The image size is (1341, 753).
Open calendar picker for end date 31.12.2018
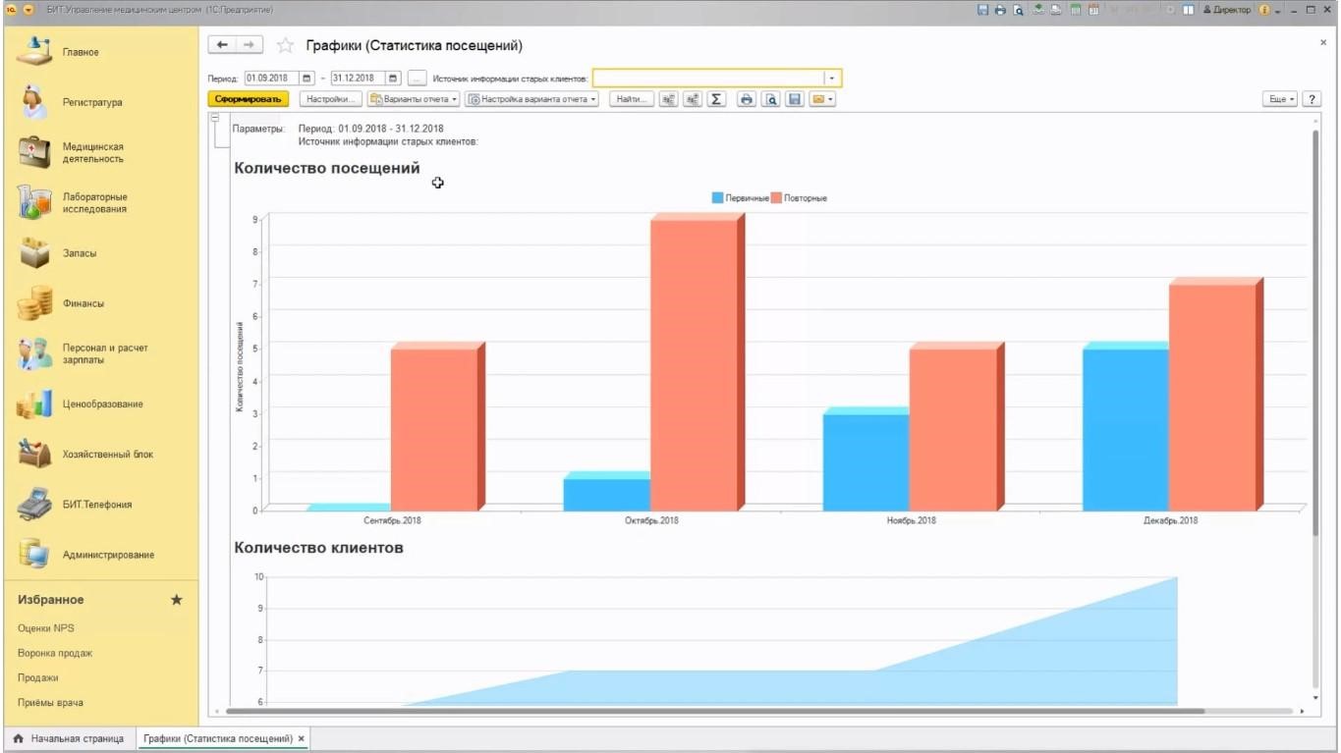click(393, 79)
